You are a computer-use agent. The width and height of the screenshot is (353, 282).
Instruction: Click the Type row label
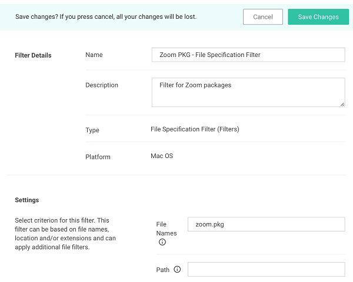pyautogui.click(x=92, y=130)
